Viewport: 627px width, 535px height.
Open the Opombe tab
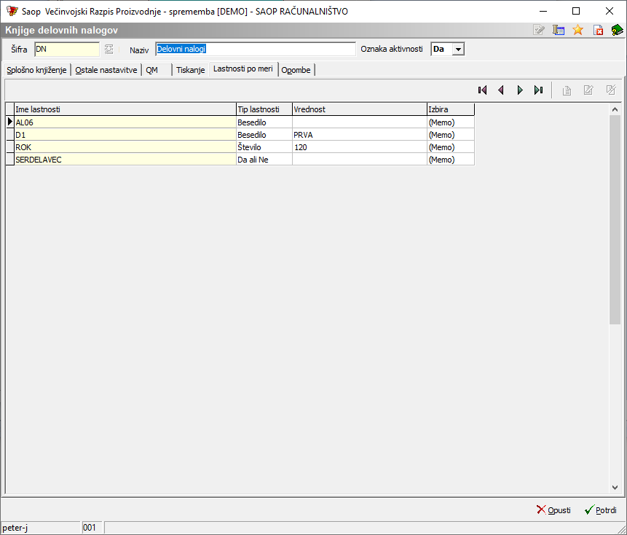[x=296, y=70]
